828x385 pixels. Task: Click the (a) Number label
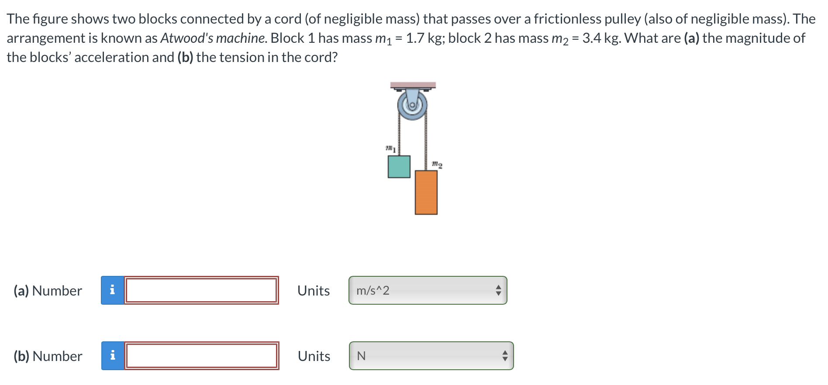pyautogui.click(x=47, y=290)
